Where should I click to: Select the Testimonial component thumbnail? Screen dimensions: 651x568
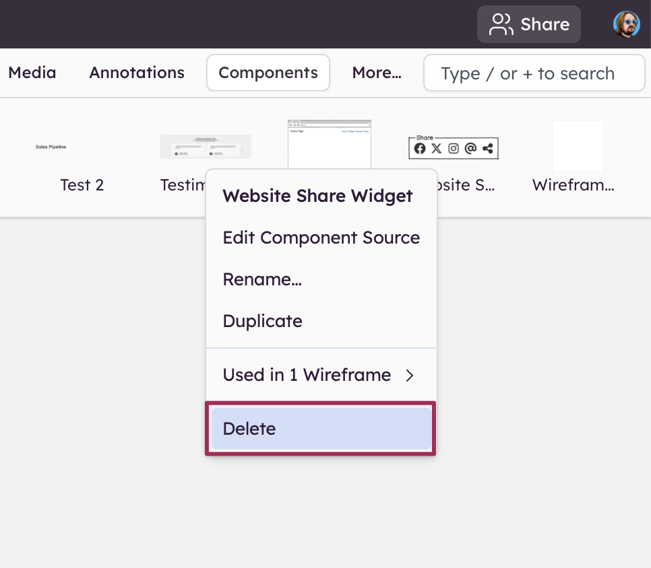click(x=205, y=147)
